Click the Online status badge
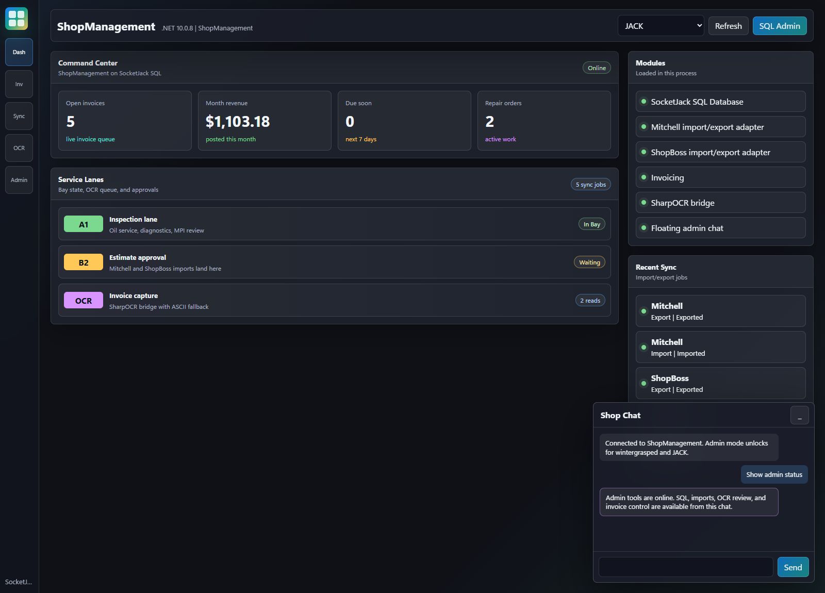Viewport: 825px width, 593px height. [597, 68]
